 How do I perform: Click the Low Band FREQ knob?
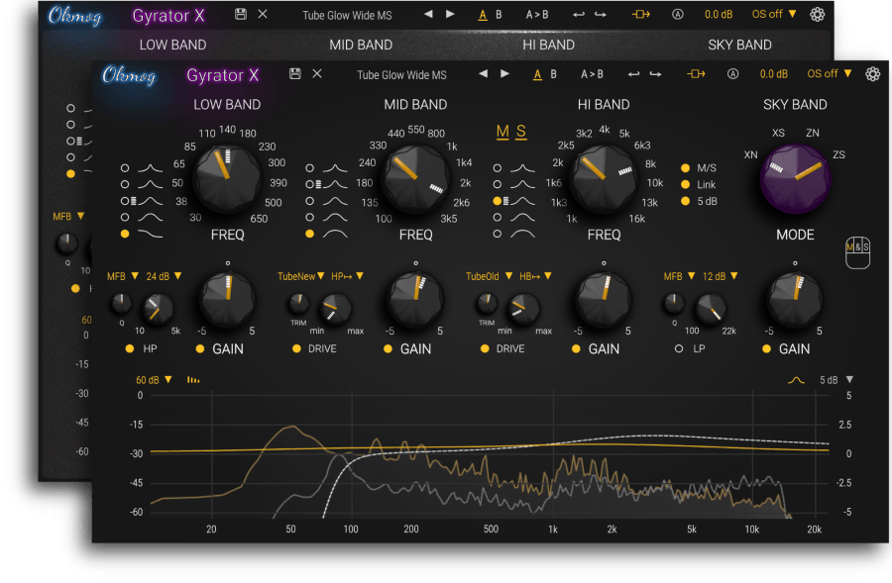pyautogui.click(x=228, y=180)
